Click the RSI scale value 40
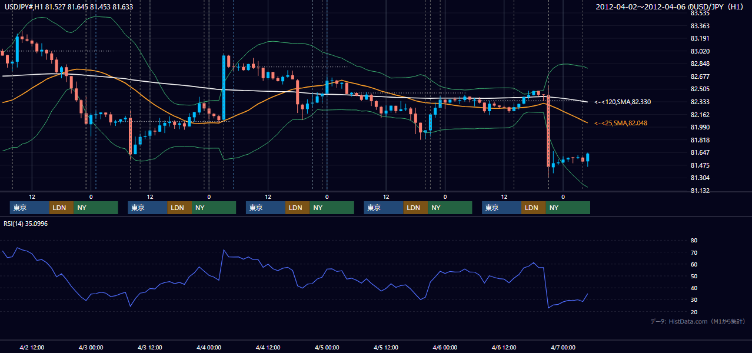This screenshot has width=752, height=353. pyautogui.click(x=694, y=288)
